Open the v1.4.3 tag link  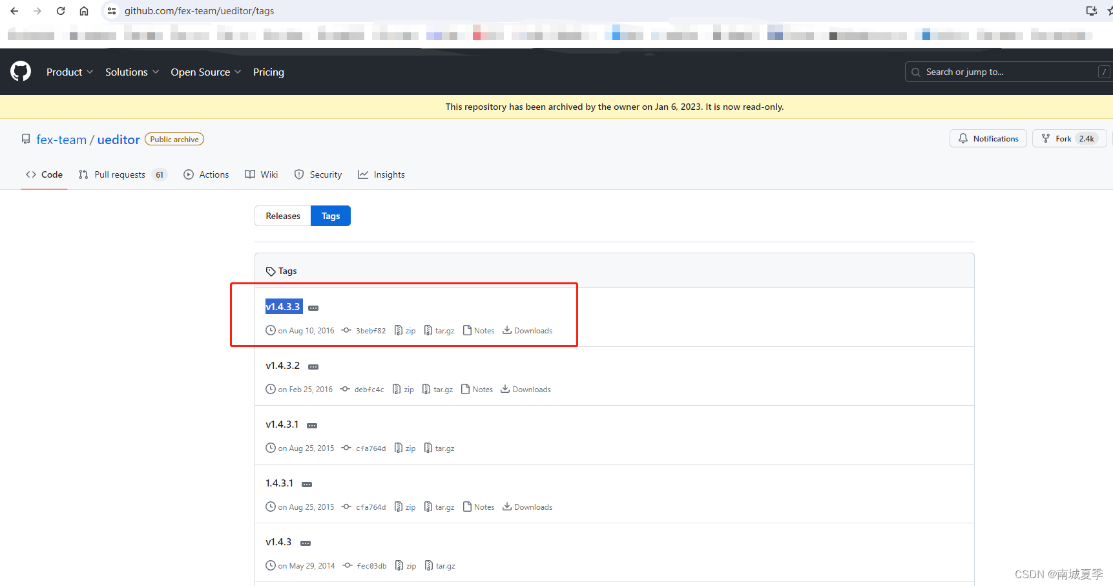278,541
